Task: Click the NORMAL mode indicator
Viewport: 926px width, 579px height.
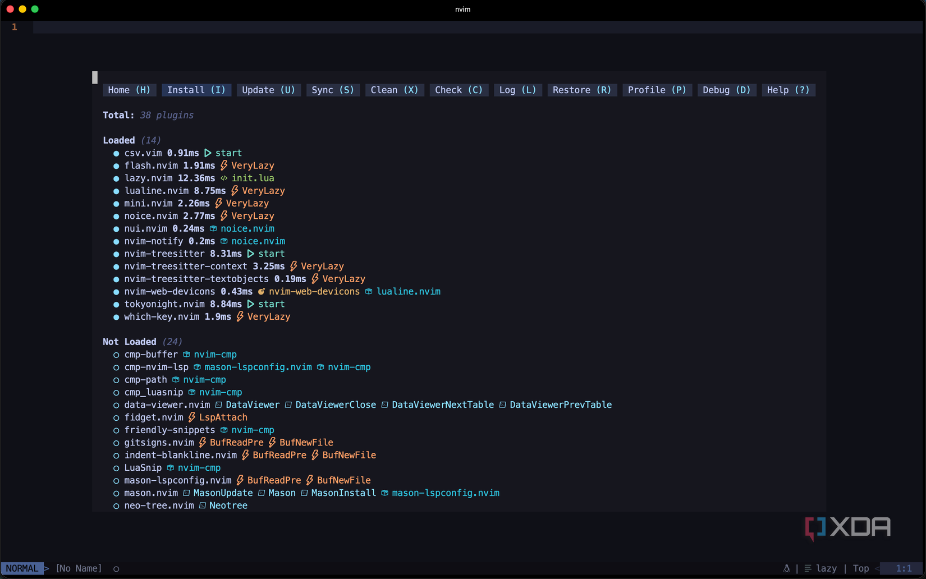Action: [x=22, y=568]
